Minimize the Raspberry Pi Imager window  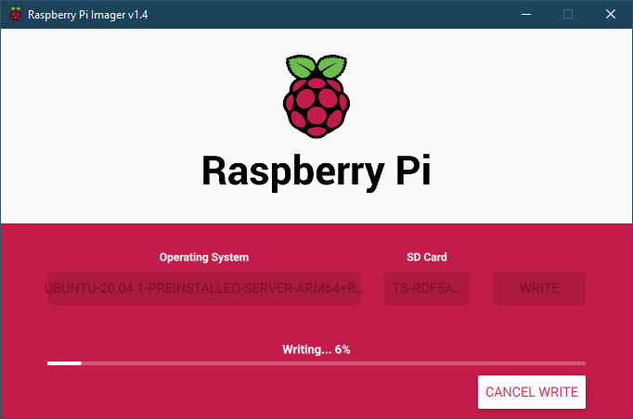(526, 14)
